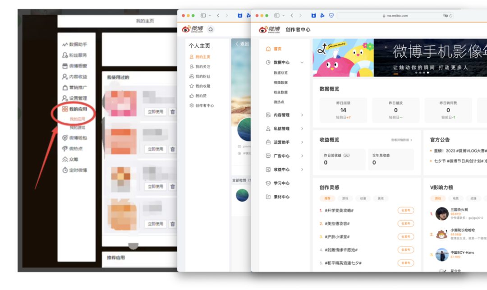Expand the 广告中心 chevron
The height and width of the screenshot is (290, 487).
pos(302,156)
